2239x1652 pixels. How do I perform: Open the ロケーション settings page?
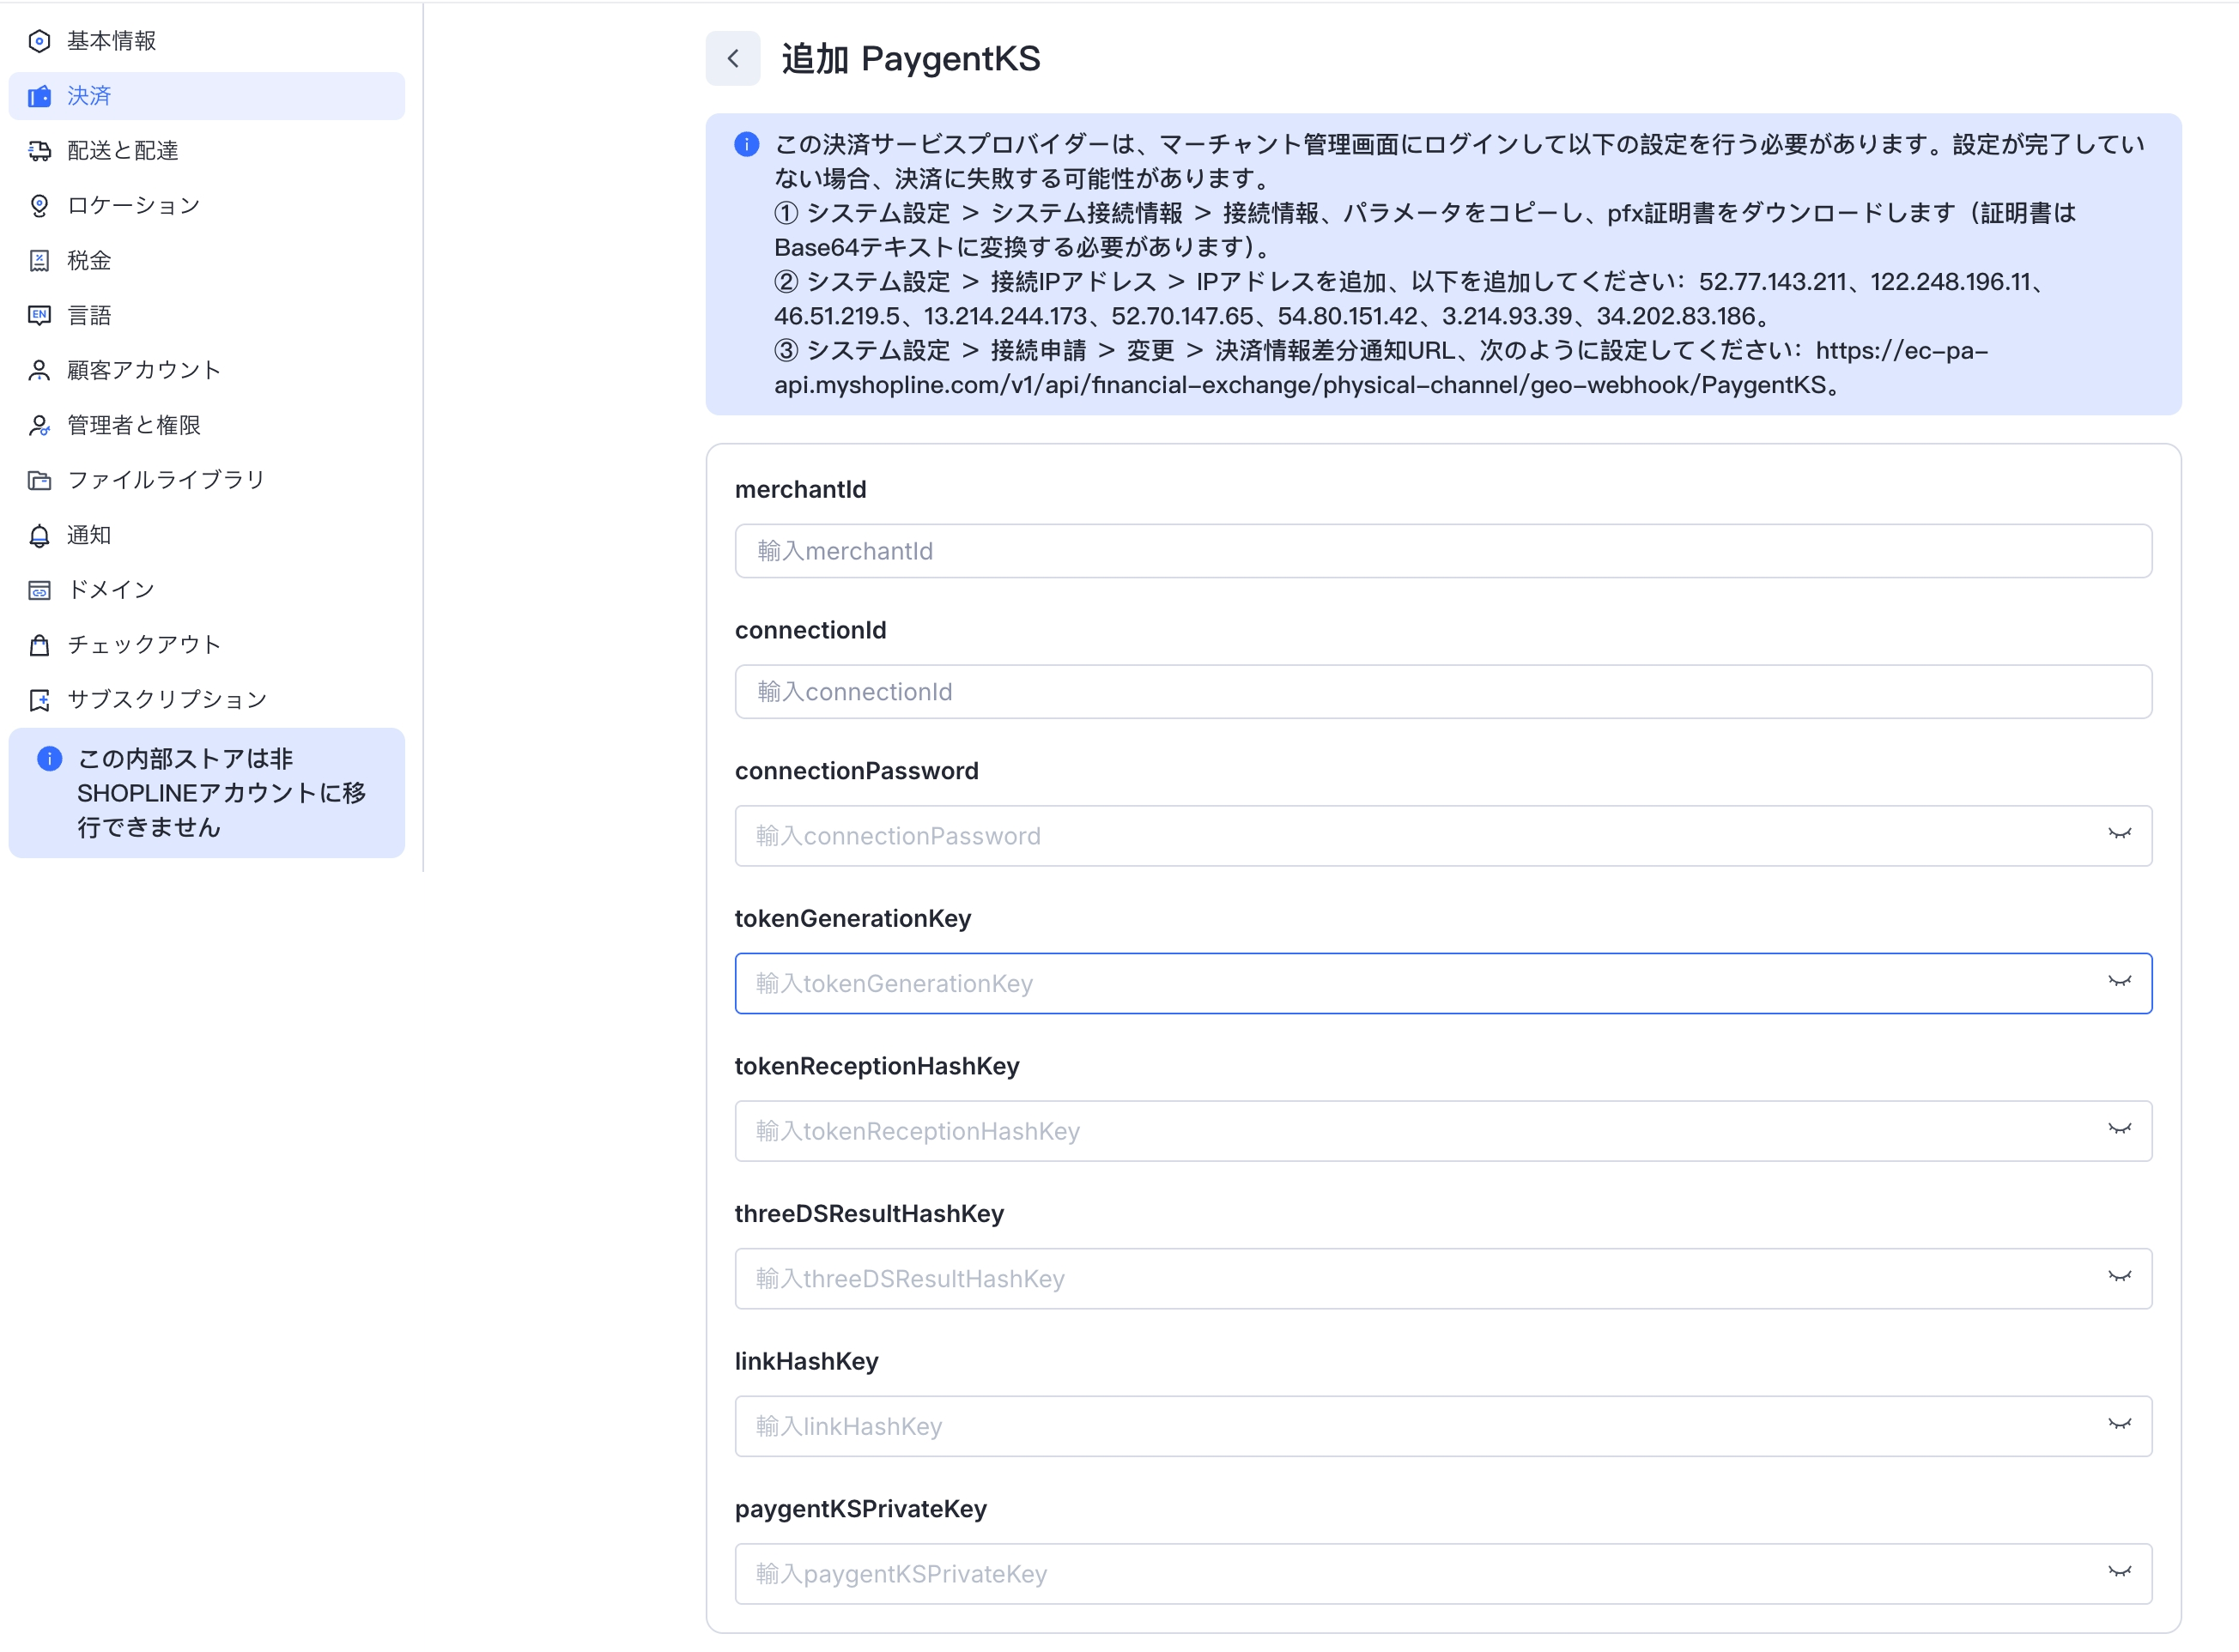coord(207,206)
